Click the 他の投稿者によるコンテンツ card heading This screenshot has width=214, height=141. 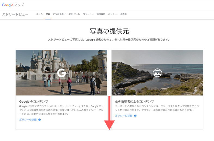tap(134, 102)
